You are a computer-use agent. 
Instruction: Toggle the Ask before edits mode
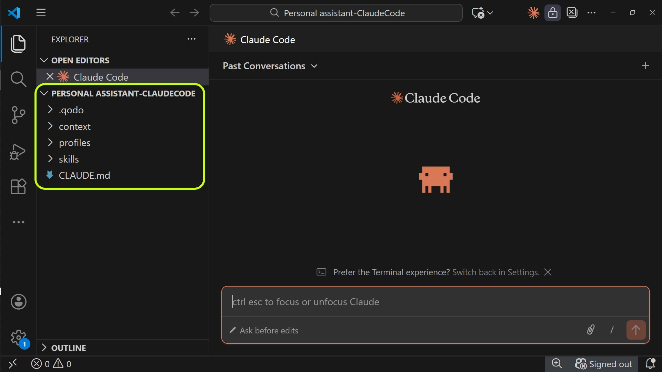point(264,330)
